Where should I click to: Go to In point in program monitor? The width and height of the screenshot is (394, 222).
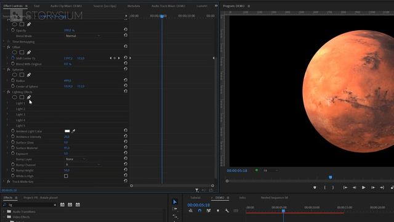[x=345, y=187]
